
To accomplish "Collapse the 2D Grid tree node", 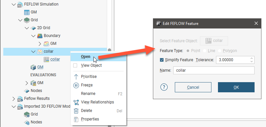I will click(x=27, y=28).
